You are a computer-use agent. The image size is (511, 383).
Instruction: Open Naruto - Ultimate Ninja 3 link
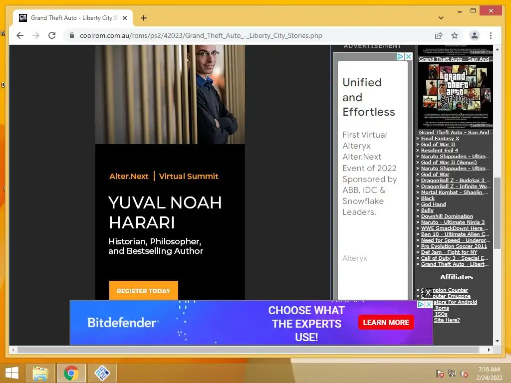(453, 222)
